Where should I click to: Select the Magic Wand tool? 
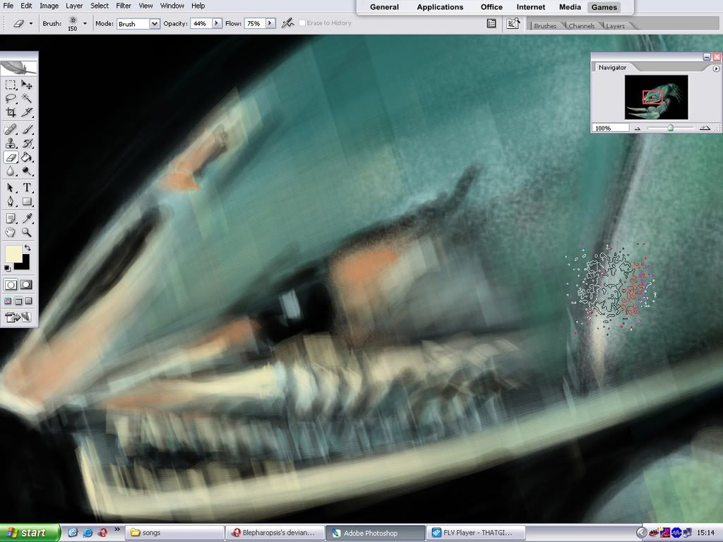pyautogui.click(x=27, y=98)
